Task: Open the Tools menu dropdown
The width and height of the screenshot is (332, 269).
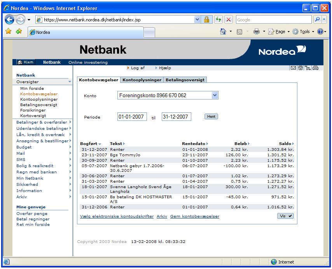Action: (x=303, y=32)
